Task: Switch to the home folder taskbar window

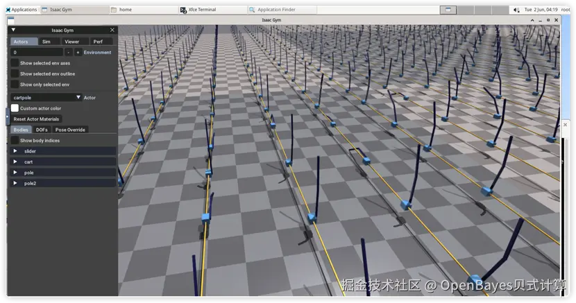Action: 143,10
